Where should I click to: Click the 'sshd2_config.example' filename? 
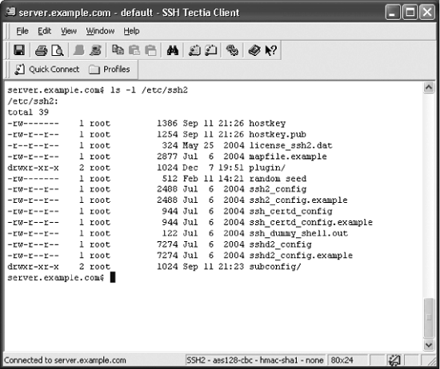(301, 256)
